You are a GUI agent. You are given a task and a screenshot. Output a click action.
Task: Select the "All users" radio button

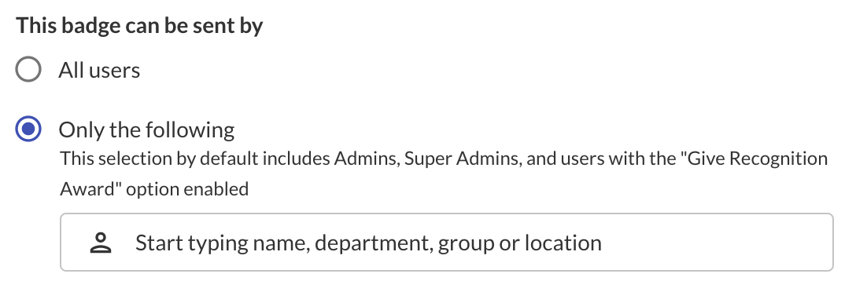[28, 70]
